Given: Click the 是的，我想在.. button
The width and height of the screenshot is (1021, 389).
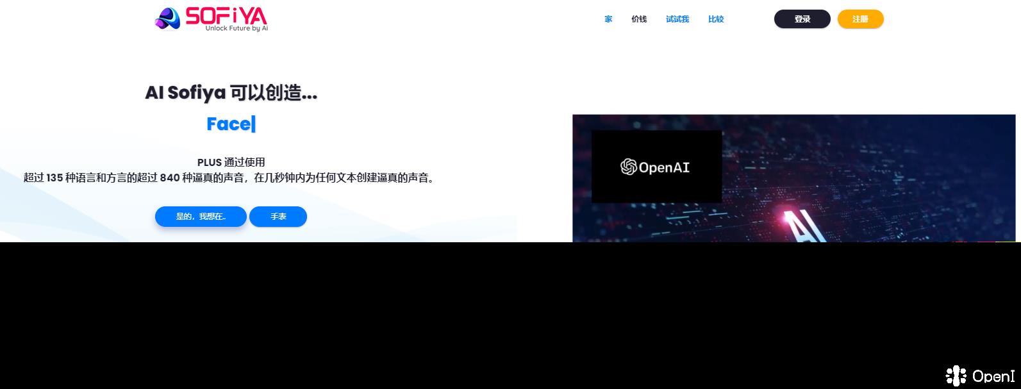Looking at the screenshot, I should click(201, 217).
